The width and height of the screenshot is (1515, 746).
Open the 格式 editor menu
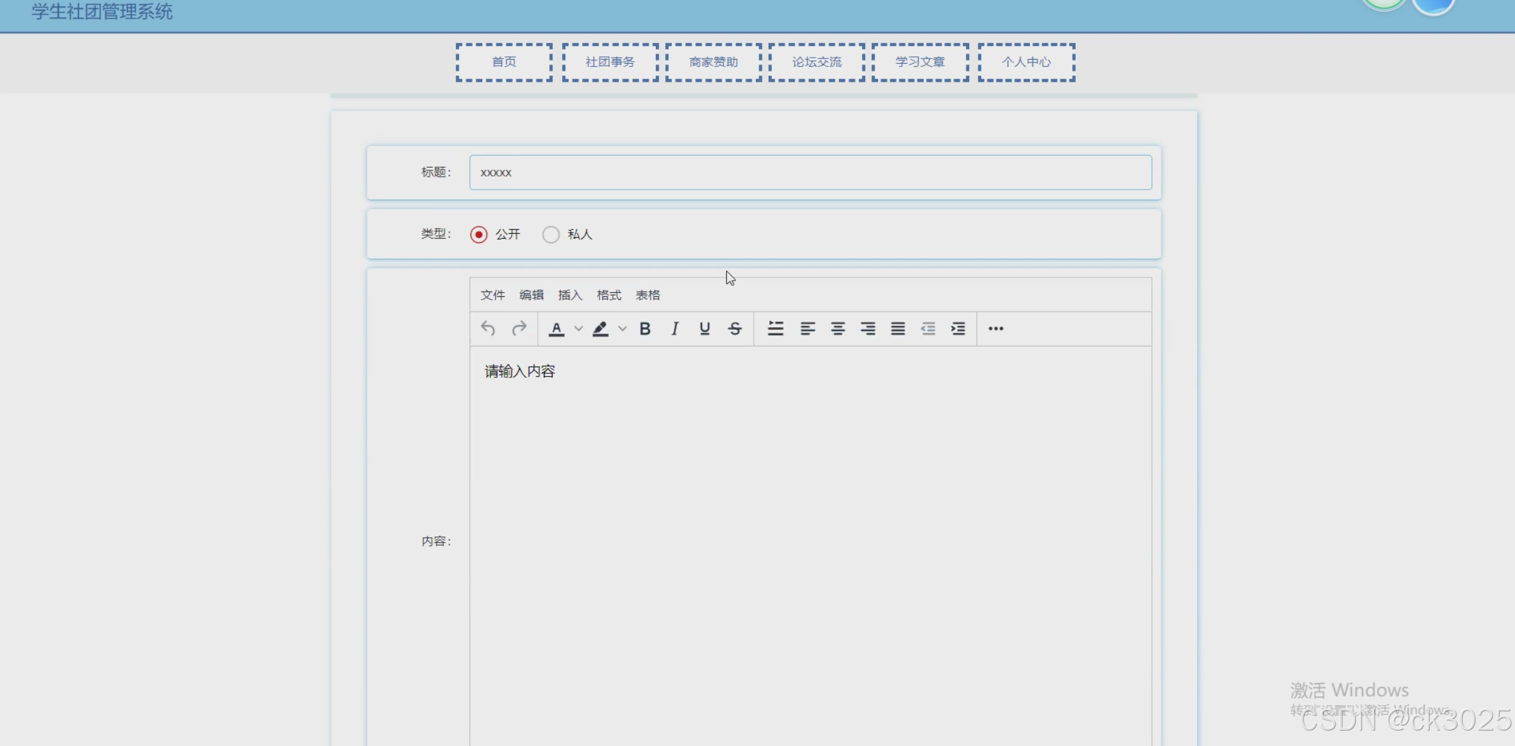point(609,295)
